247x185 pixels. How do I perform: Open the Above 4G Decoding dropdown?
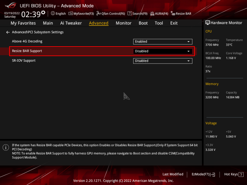(x=163, y=41)
